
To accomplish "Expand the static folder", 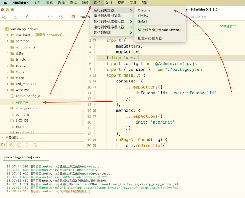I will point(7,72).
